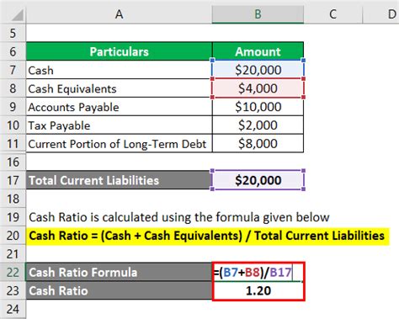Select column C header
399x319 pixels.
click(333, 14)
